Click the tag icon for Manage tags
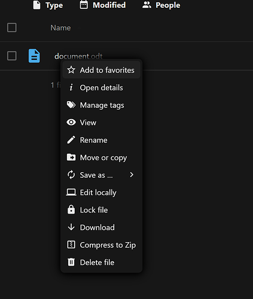Viewport: 253px width, 299px height. (71, 105)
